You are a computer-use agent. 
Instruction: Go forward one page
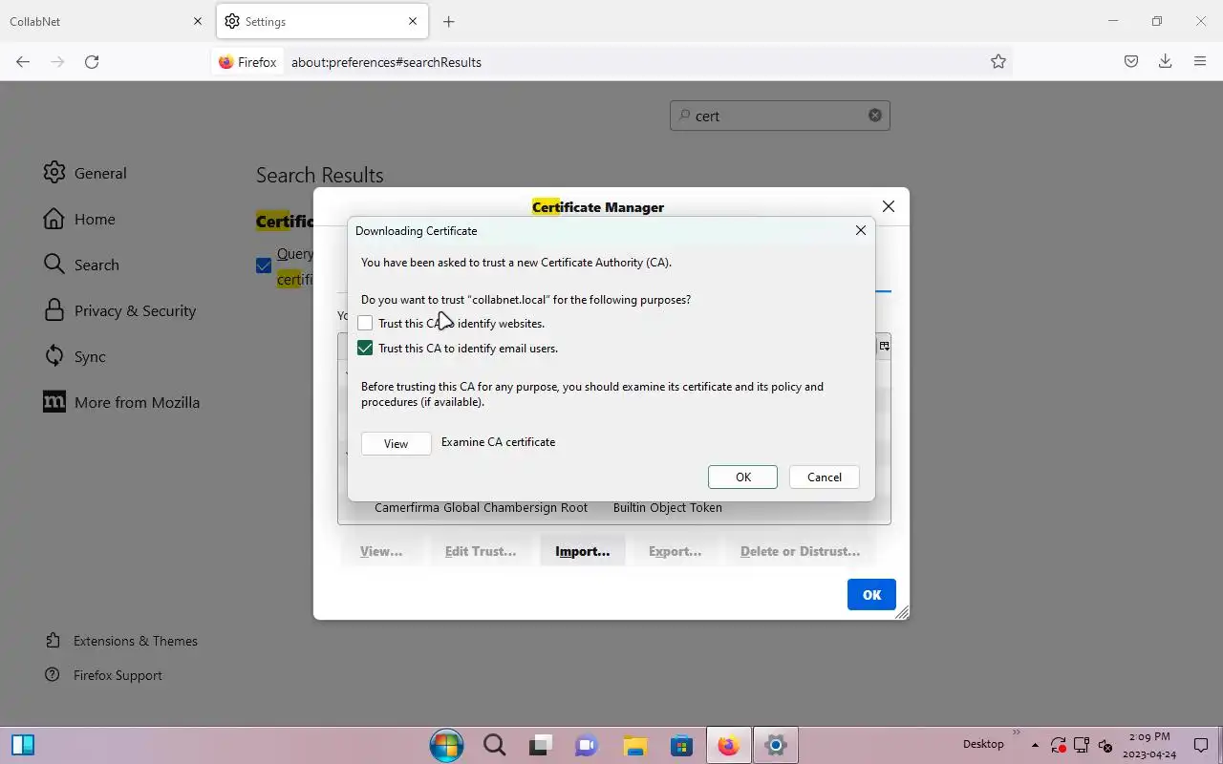[57, 61]
